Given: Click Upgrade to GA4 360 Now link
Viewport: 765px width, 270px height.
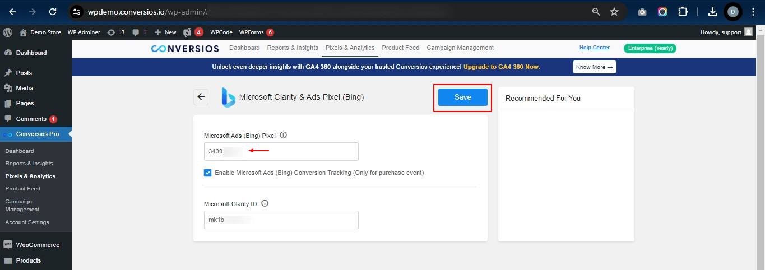Looking at the screenshot, I should (x=502, y=67).
